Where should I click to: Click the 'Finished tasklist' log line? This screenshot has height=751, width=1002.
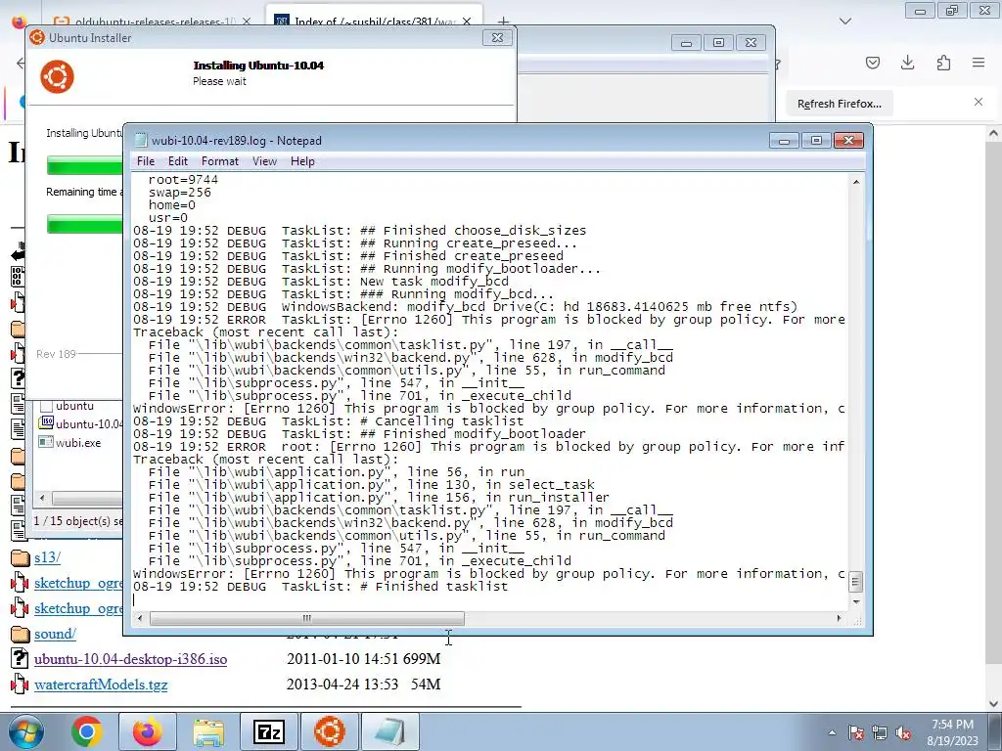pos(321,587)
